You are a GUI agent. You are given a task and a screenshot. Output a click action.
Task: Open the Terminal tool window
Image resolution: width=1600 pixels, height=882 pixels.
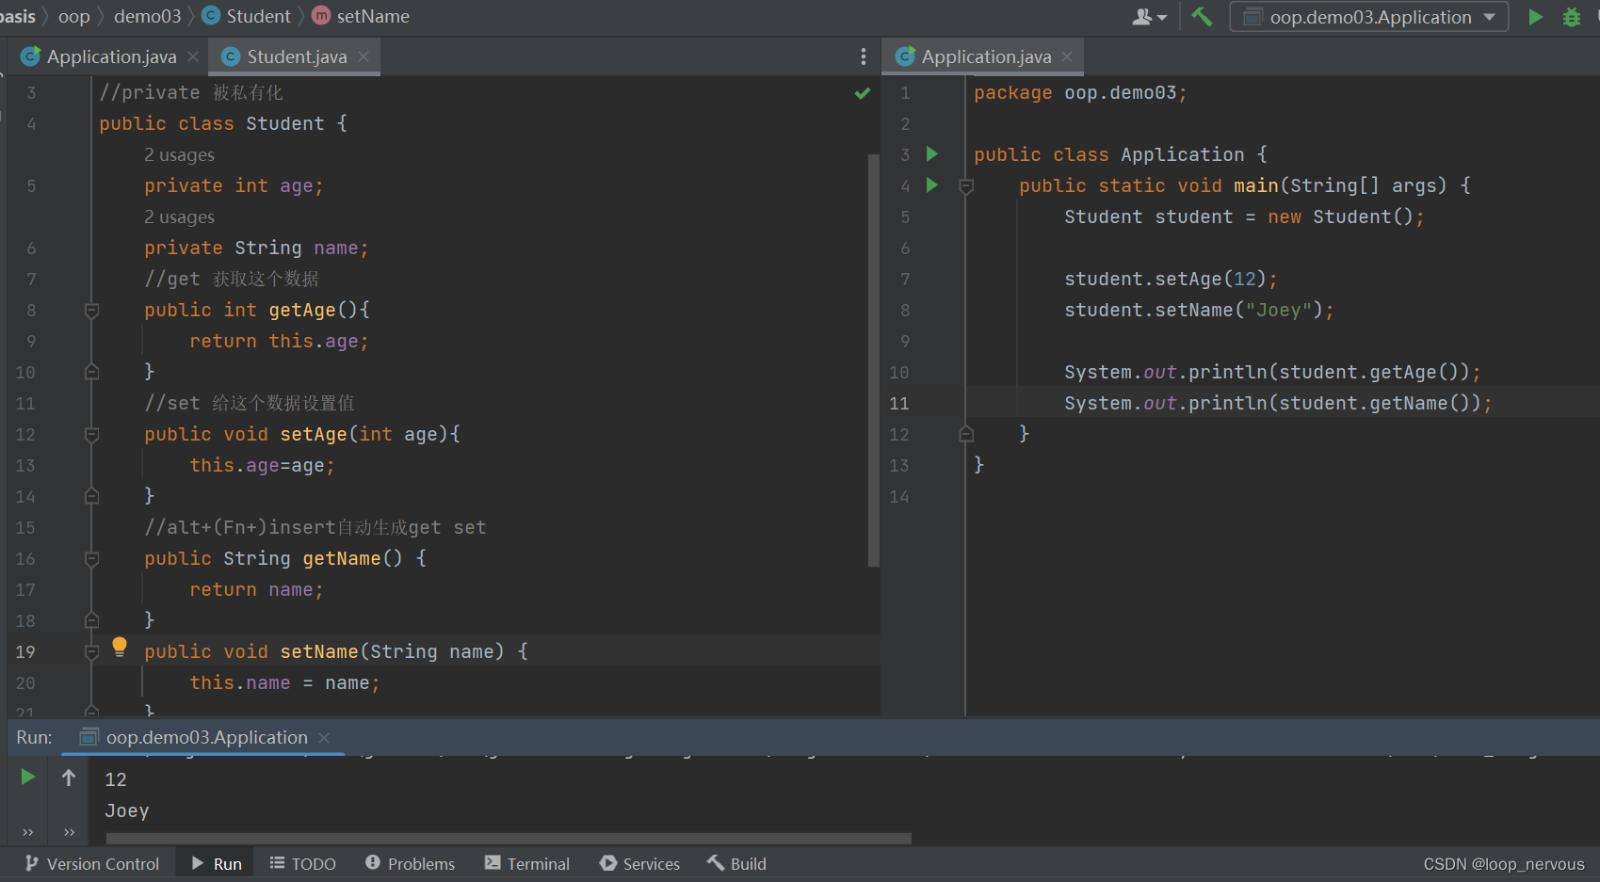coord(527,863)
